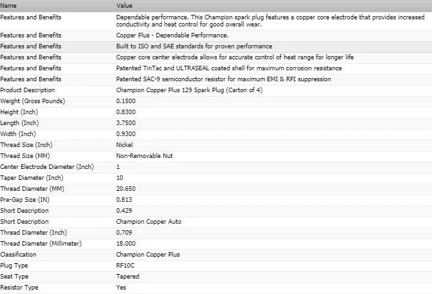Select the Width (Inch) row
The height and width of the screenshot is (294, 432).
pos(216,134)
